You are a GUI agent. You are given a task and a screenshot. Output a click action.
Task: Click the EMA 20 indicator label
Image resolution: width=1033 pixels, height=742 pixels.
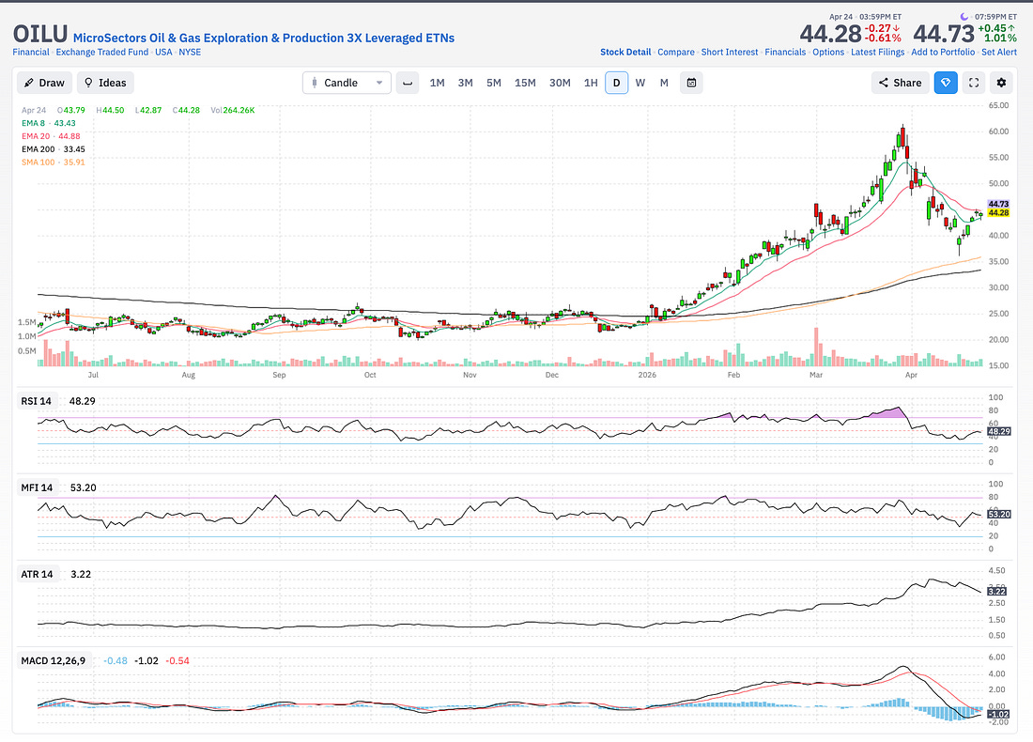pos(51,136)
